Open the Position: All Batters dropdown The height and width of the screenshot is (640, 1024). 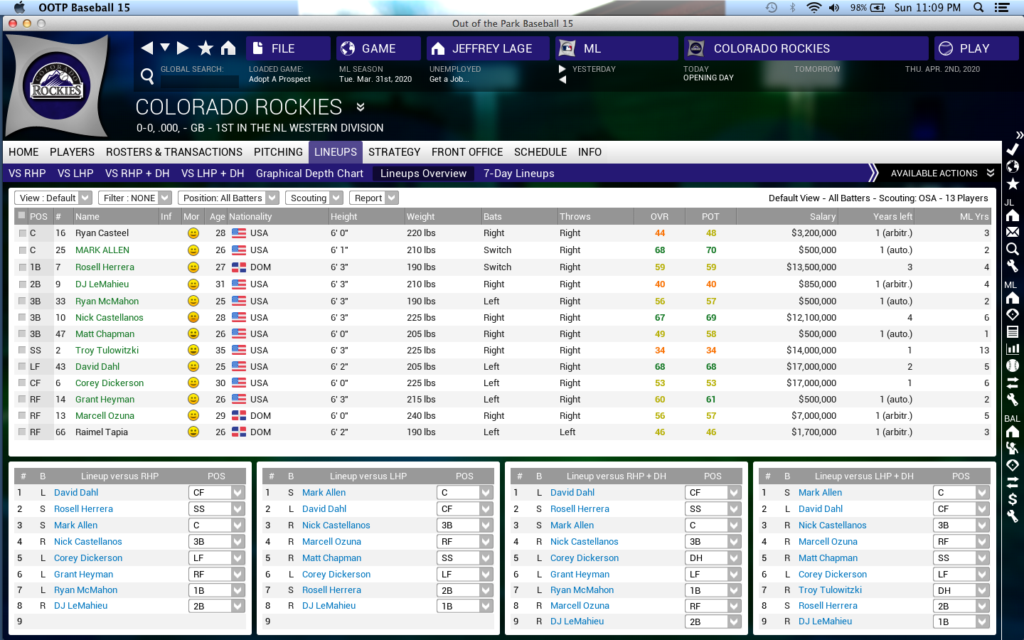click(228, 198)
